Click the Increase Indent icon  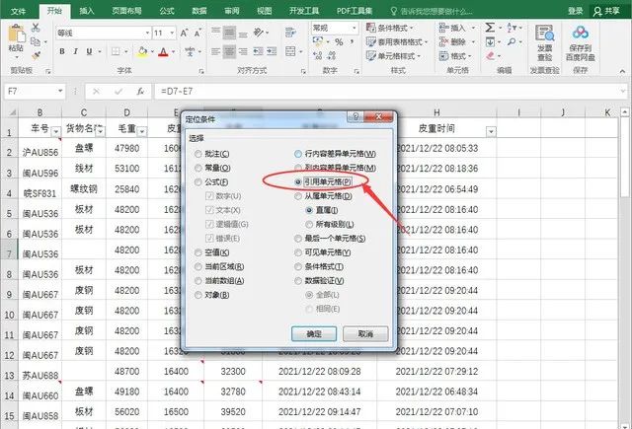click(272, 51)
